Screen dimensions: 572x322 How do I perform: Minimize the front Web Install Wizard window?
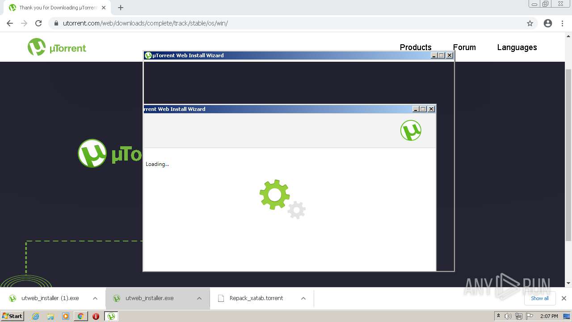click(416, 109)
